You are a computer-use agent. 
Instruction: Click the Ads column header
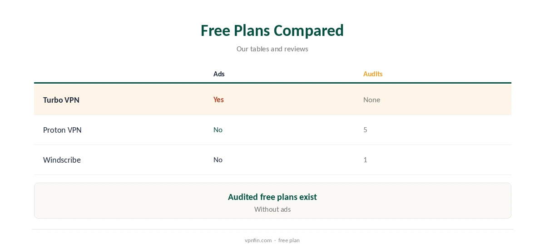point(219,74)
